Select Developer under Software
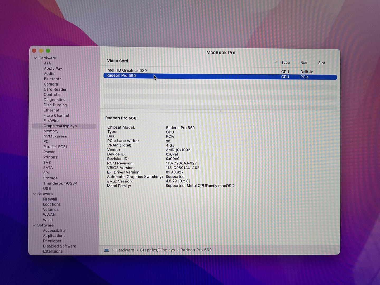This screenshot has height=285, width=380. [52, 241]
